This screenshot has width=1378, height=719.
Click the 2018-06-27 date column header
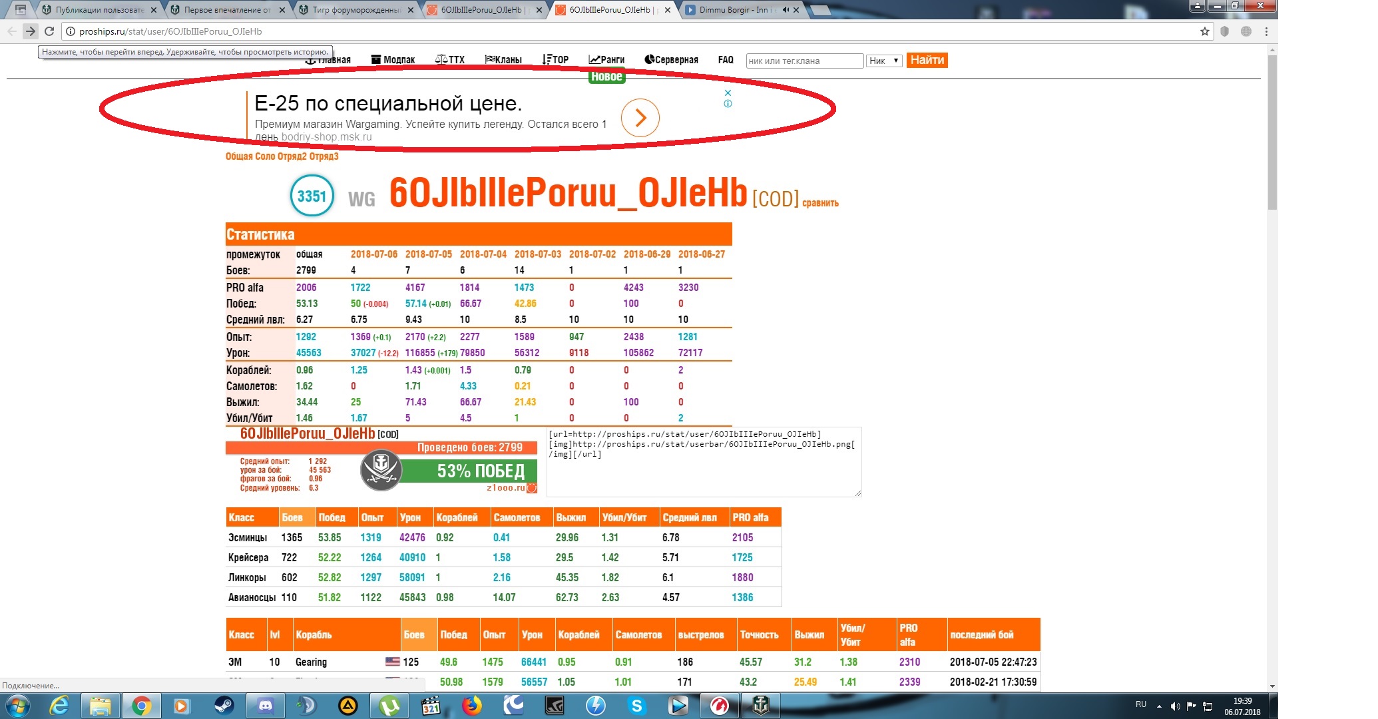tap(702, 254)
